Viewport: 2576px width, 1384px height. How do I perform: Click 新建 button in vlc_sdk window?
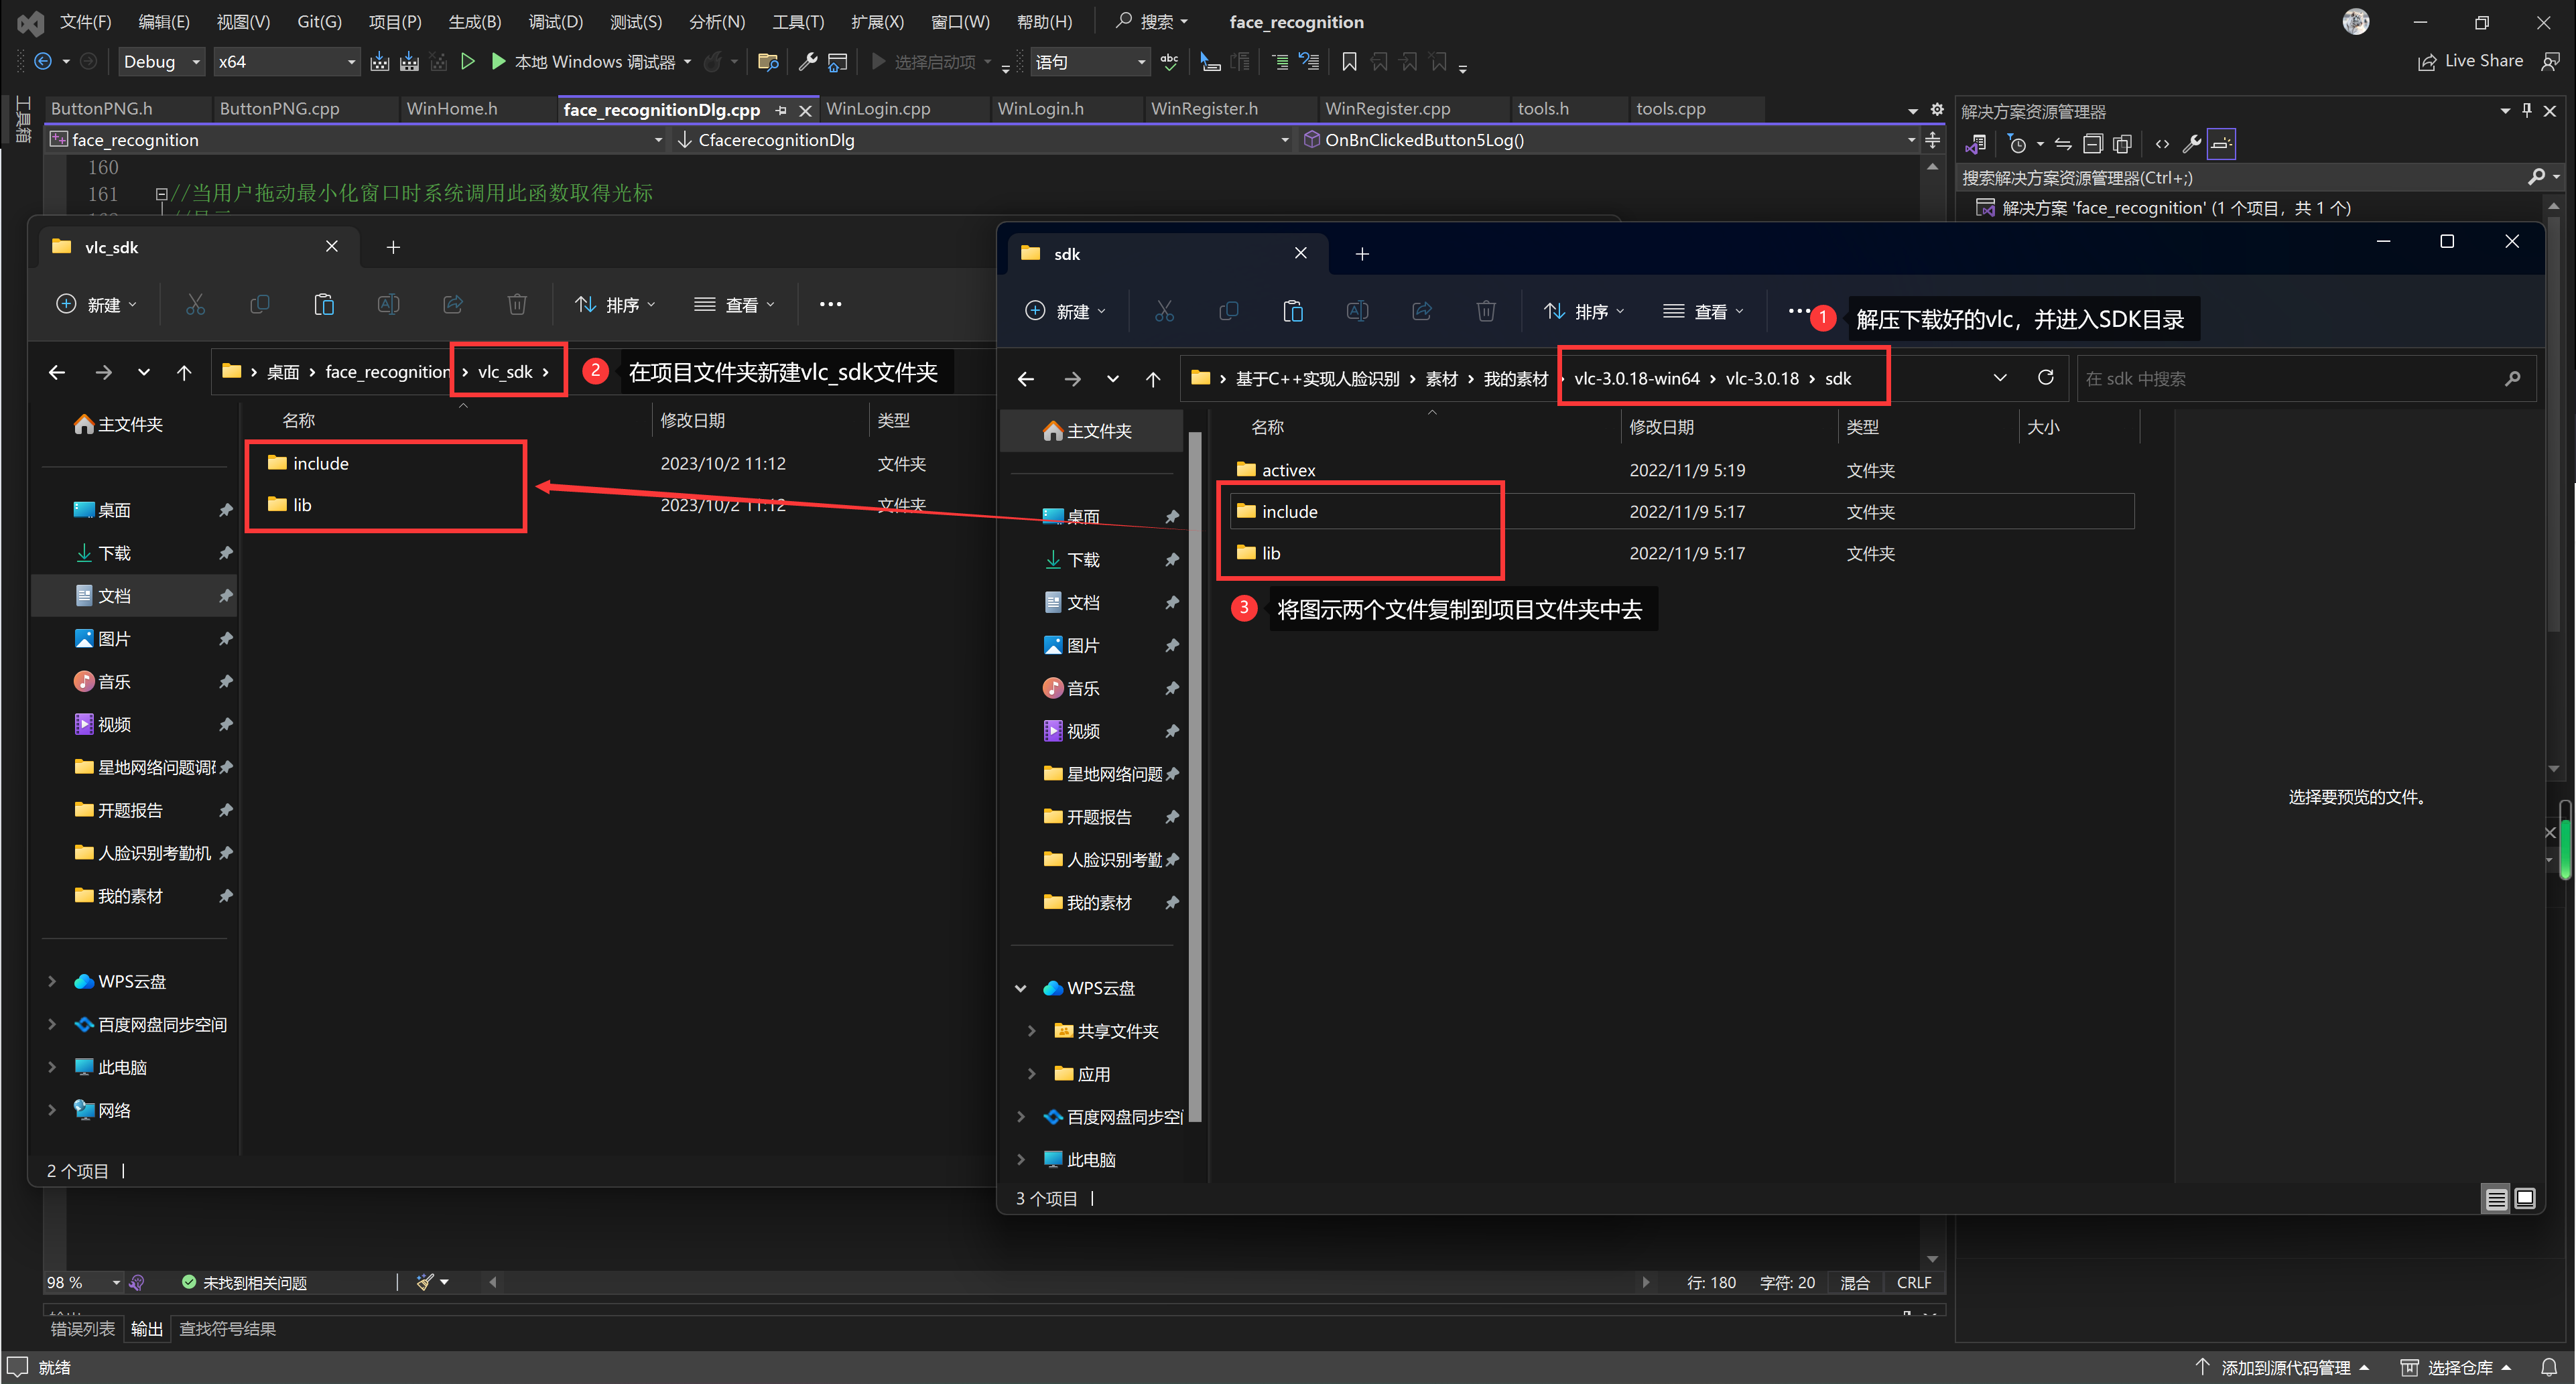[x=96, y=304]
